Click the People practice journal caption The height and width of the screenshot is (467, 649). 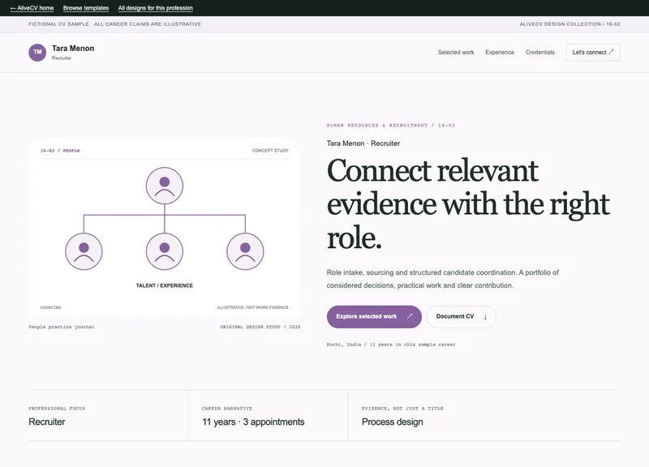pyautogui.click(x=62, y=327)
